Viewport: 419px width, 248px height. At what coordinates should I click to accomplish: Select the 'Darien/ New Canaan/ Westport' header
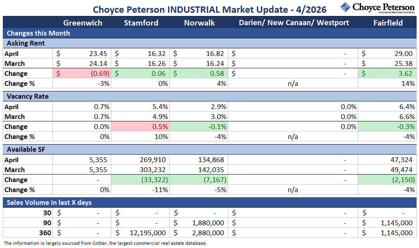pyautogui.click(x=294, y=23)
